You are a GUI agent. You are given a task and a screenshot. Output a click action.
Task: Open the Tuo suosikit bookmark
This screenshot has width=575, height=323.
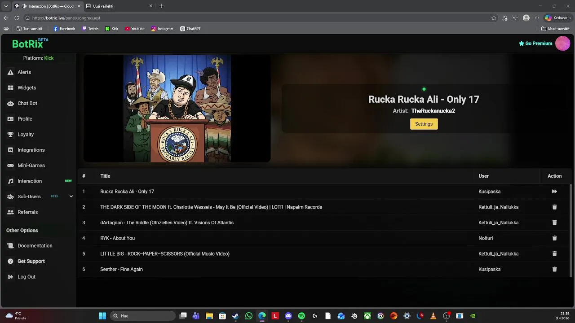pyautogui.click(x=30, y=29)
